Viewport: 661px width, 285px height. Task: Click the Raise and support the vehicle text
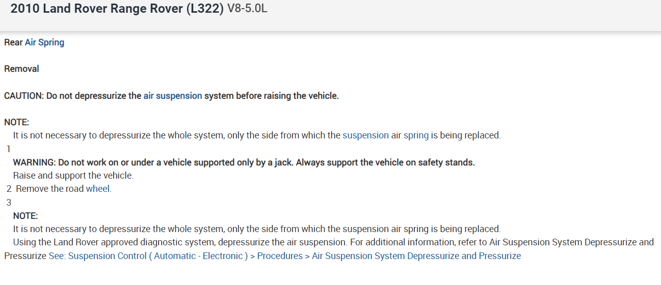pyautogui.click(x=73, y=176)
